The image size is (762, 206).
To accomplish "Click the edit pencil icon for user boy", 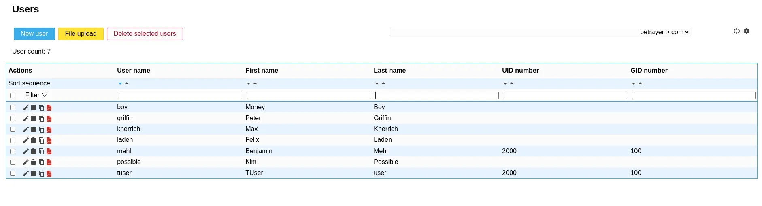I will point(26,108).
